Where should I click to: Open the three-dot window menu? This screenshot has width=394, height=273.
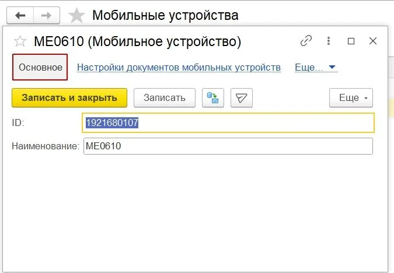pos(329,41)
